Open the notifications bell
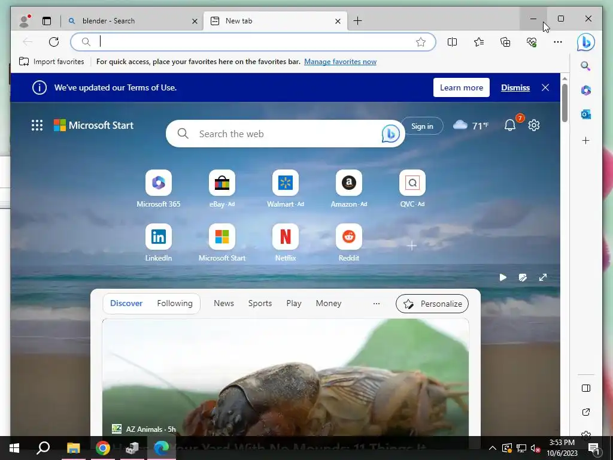 pyautogui.click(x=510, y=125)
